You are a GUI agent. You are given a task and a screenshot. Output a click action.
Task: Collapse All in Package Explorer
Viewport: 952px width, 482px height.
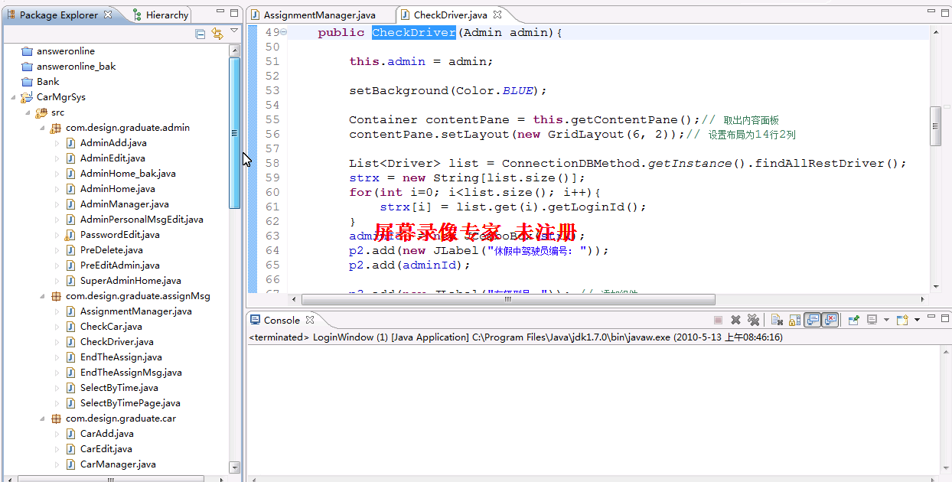pos(201,34)
